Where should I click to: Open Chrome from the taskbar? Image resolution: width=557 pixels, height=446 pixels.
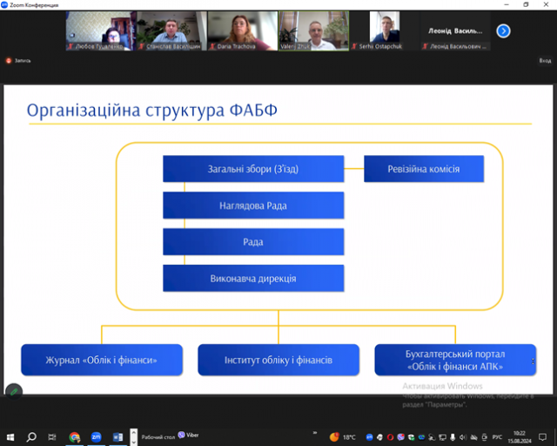[x=74, y=436]
